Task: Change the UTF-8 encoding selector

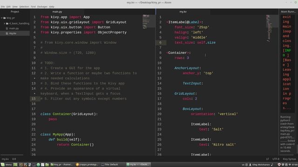Action: (x=276, y=159)
